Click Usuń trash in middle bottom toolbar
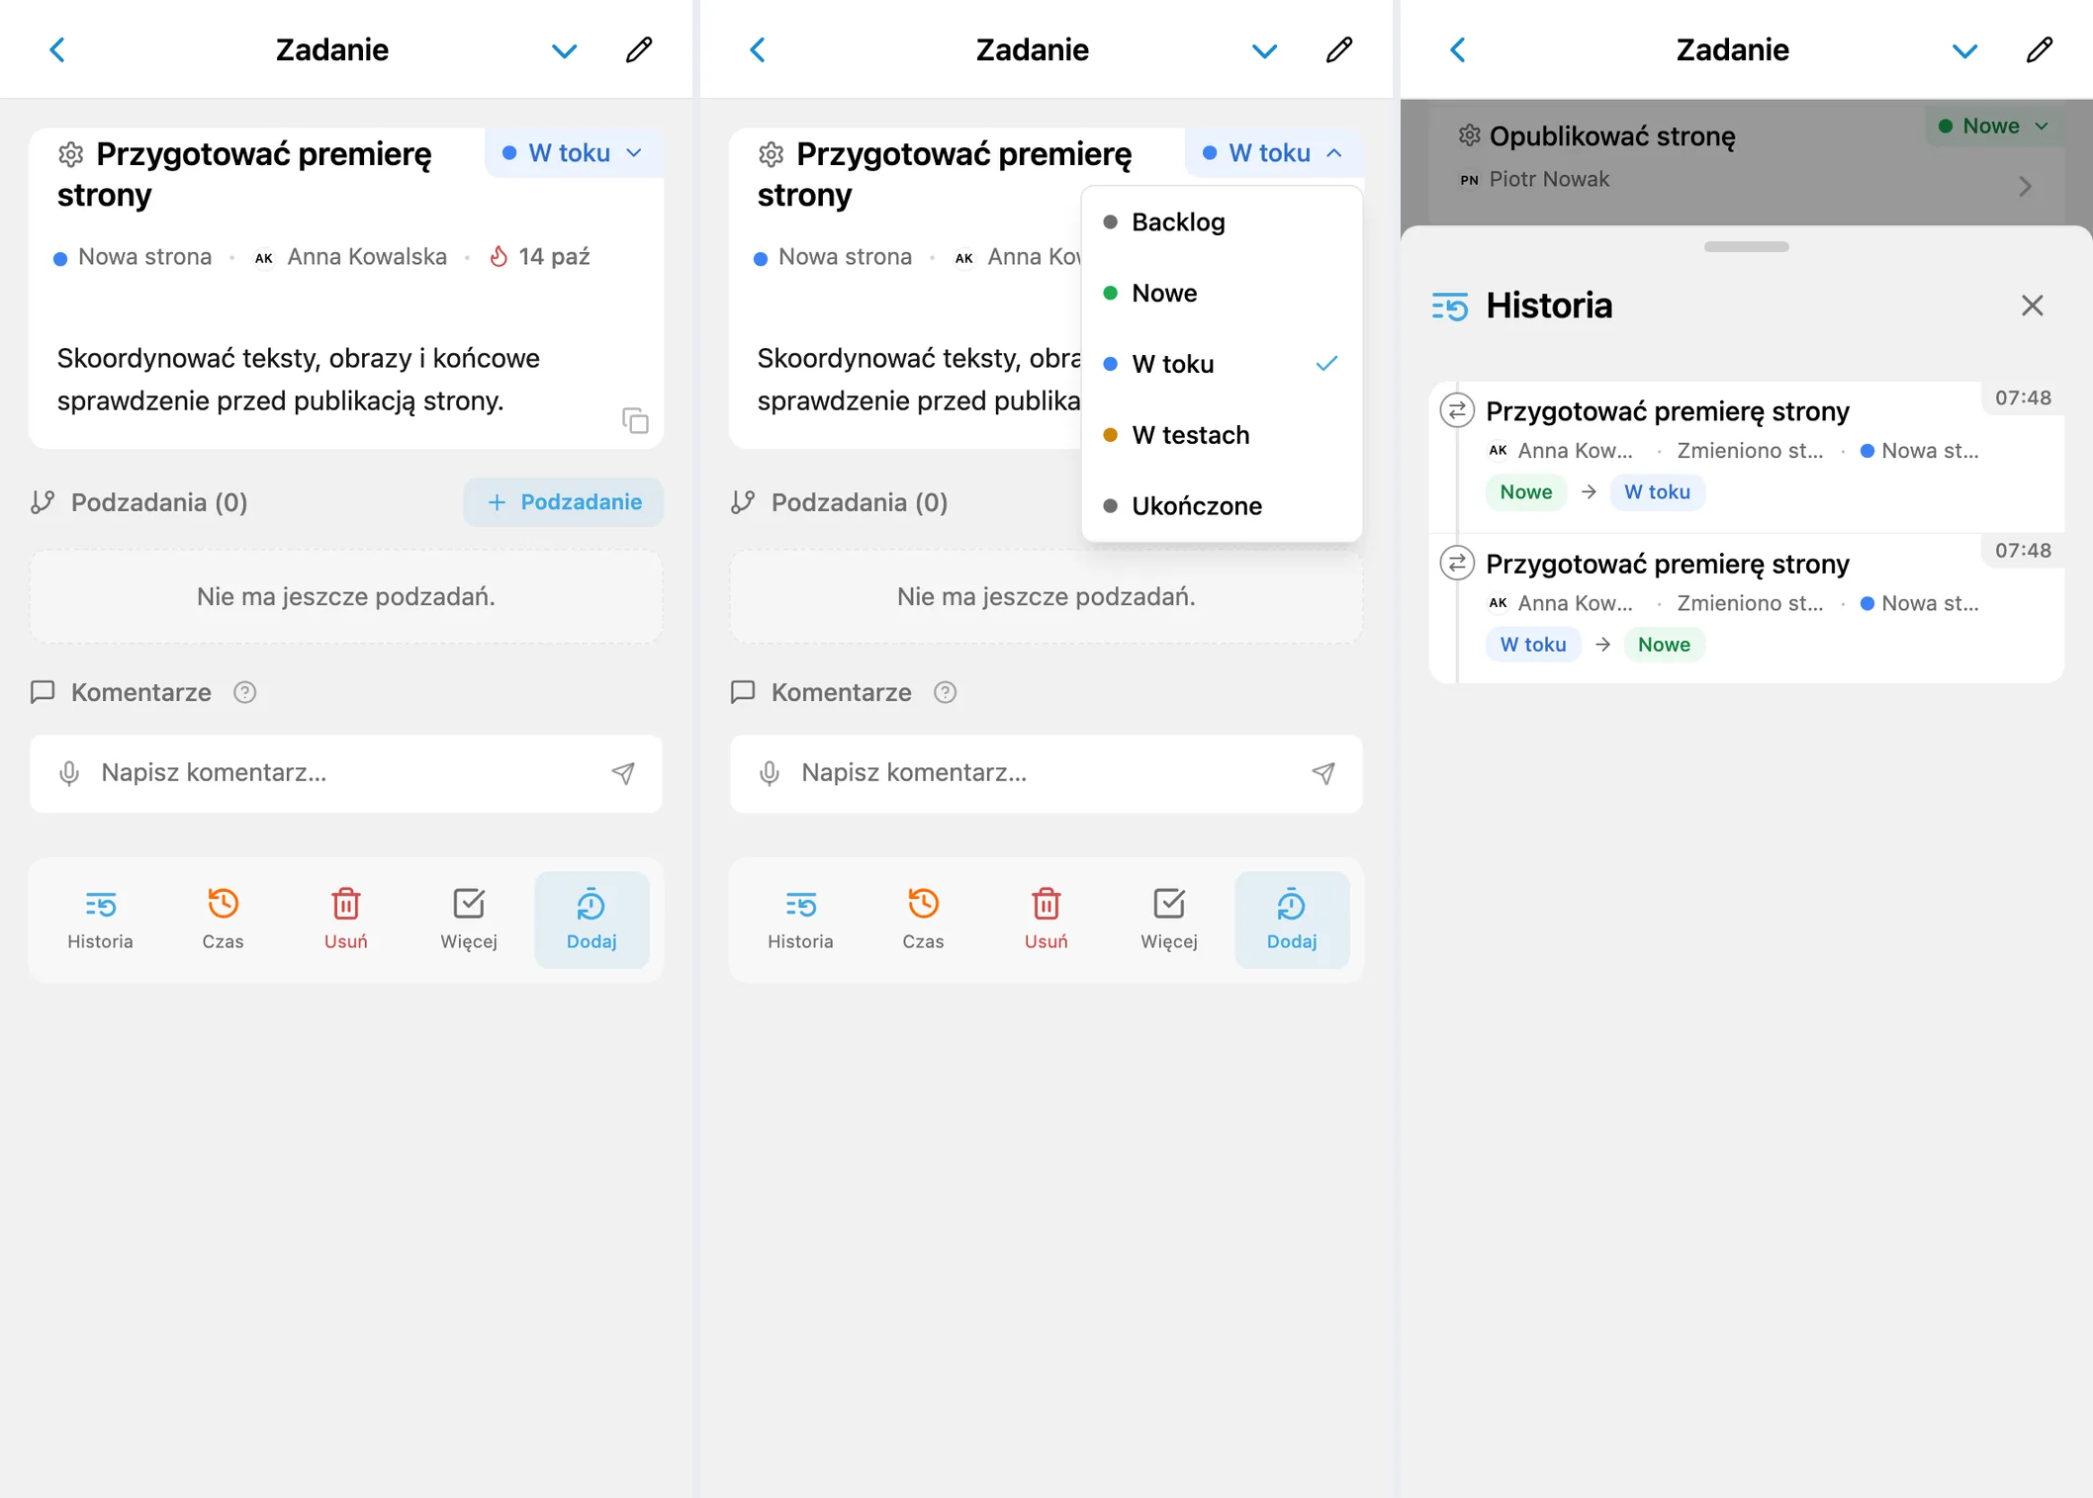 click(x=1046, y=920)
